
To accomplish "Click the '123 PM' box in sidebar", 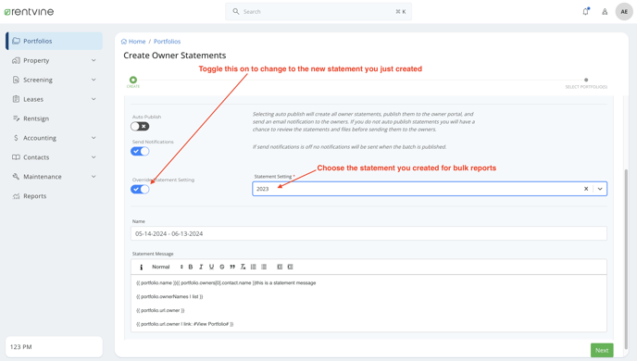I will tap(54, 347).
